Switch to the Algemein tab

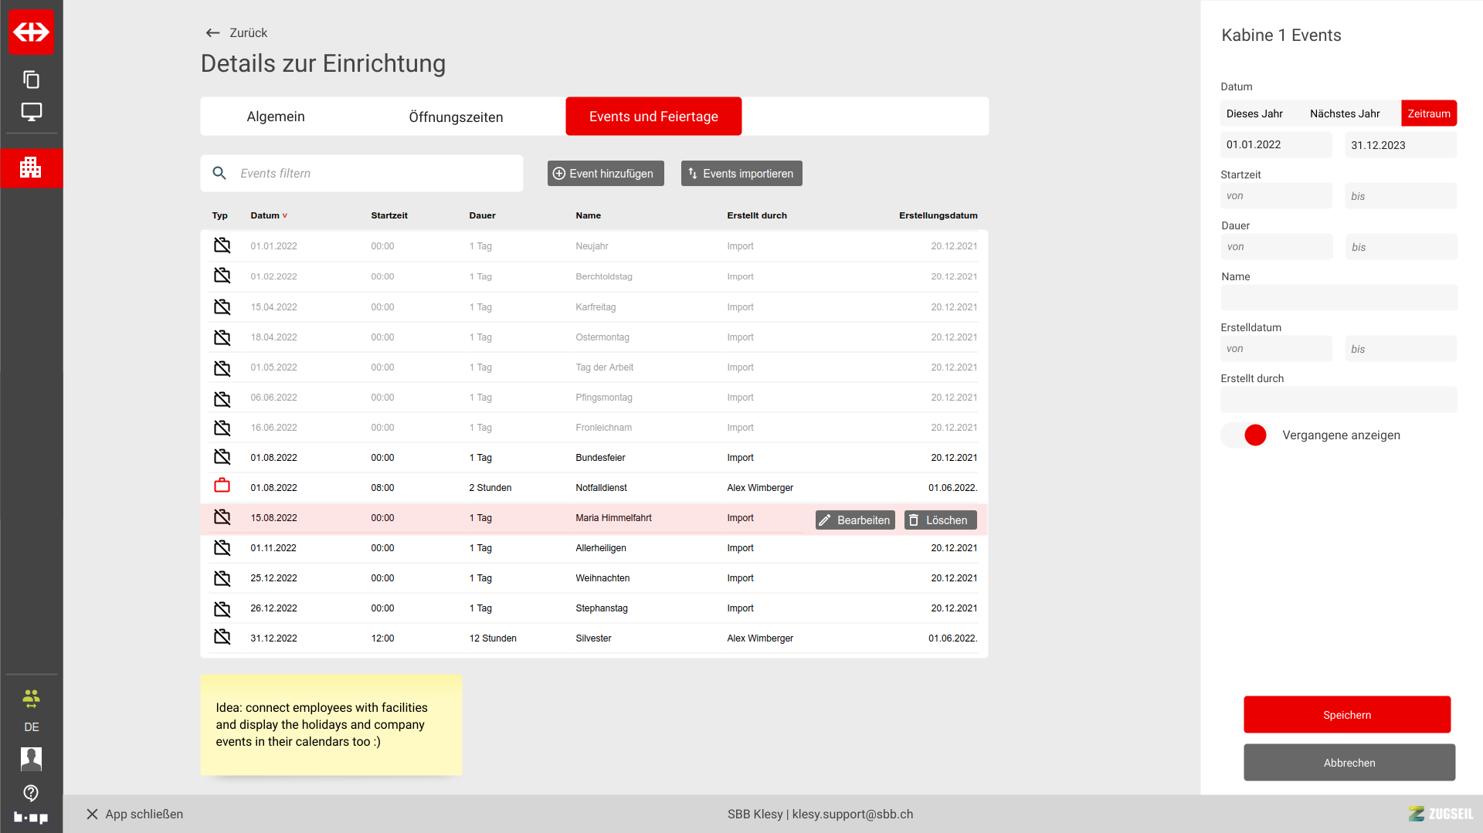click(276, 117)
